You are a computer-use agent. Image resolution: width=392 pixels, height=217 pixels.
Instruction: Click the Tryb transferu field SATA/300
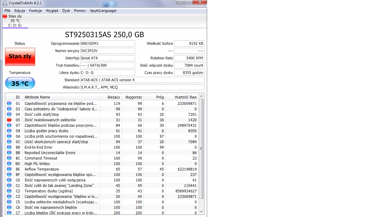click(107, 65)
